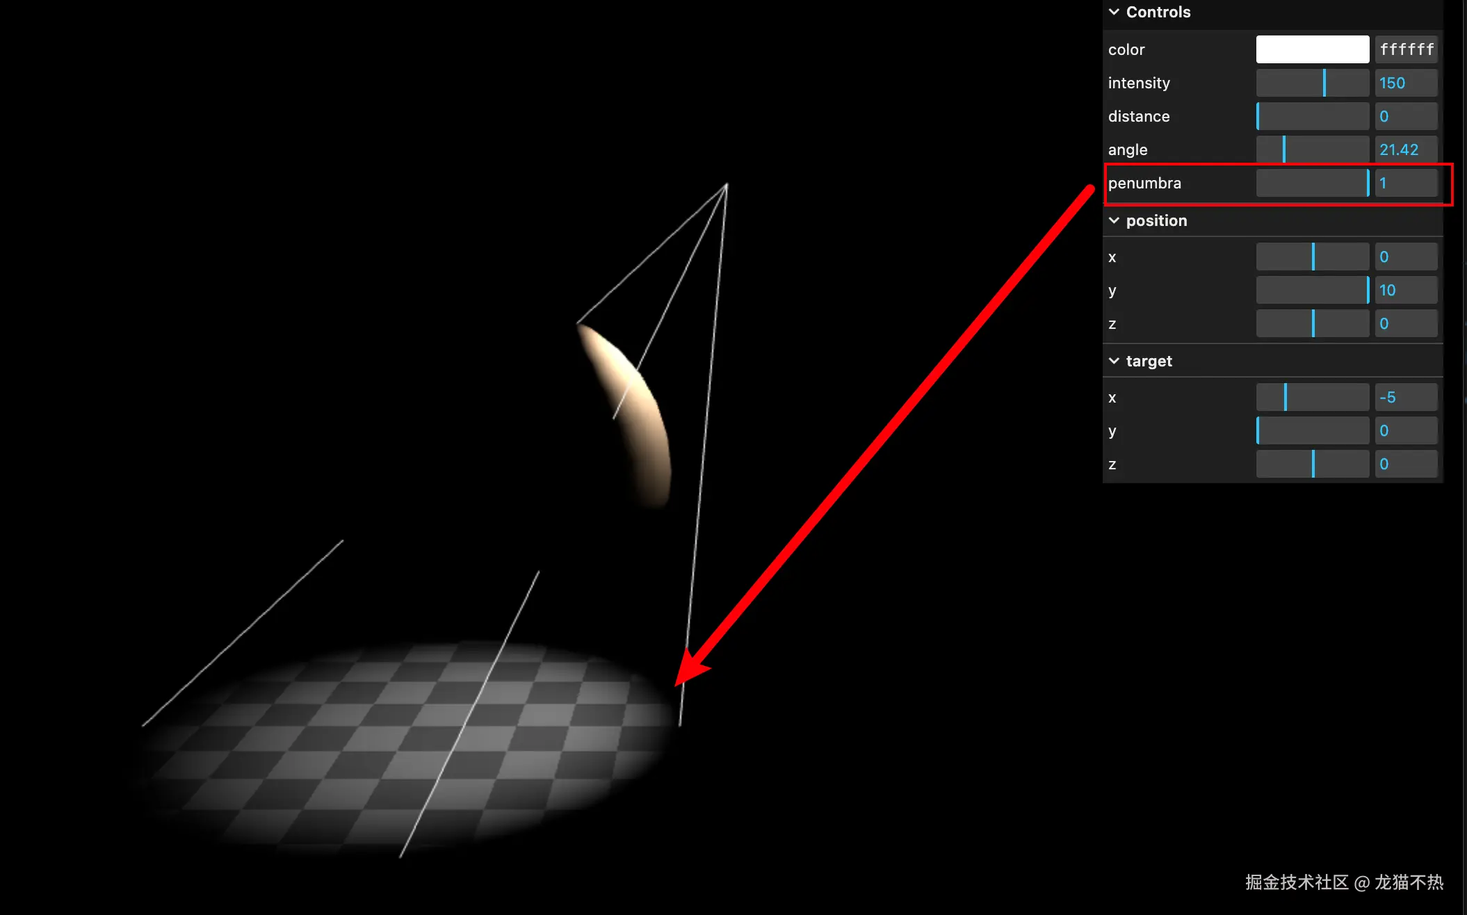
Task: Click the target x value -5
Action: click(x=1406, y=398)
